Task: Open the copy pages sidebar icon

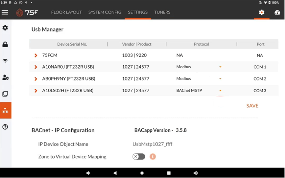Action: pyautogui.click(x=5, y=94)
